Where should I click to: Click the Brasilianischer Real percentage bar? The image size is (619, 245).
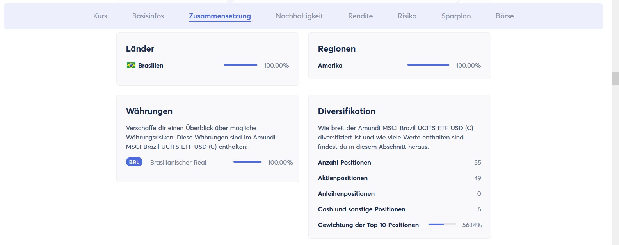[x=247, y=162]
